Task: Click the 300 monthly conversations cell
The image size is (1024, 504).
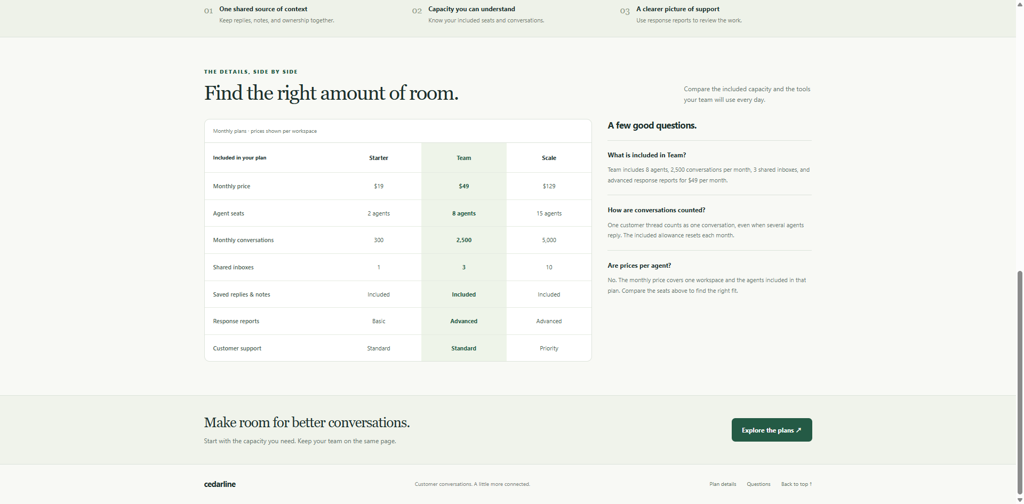Action: [379, 240]
